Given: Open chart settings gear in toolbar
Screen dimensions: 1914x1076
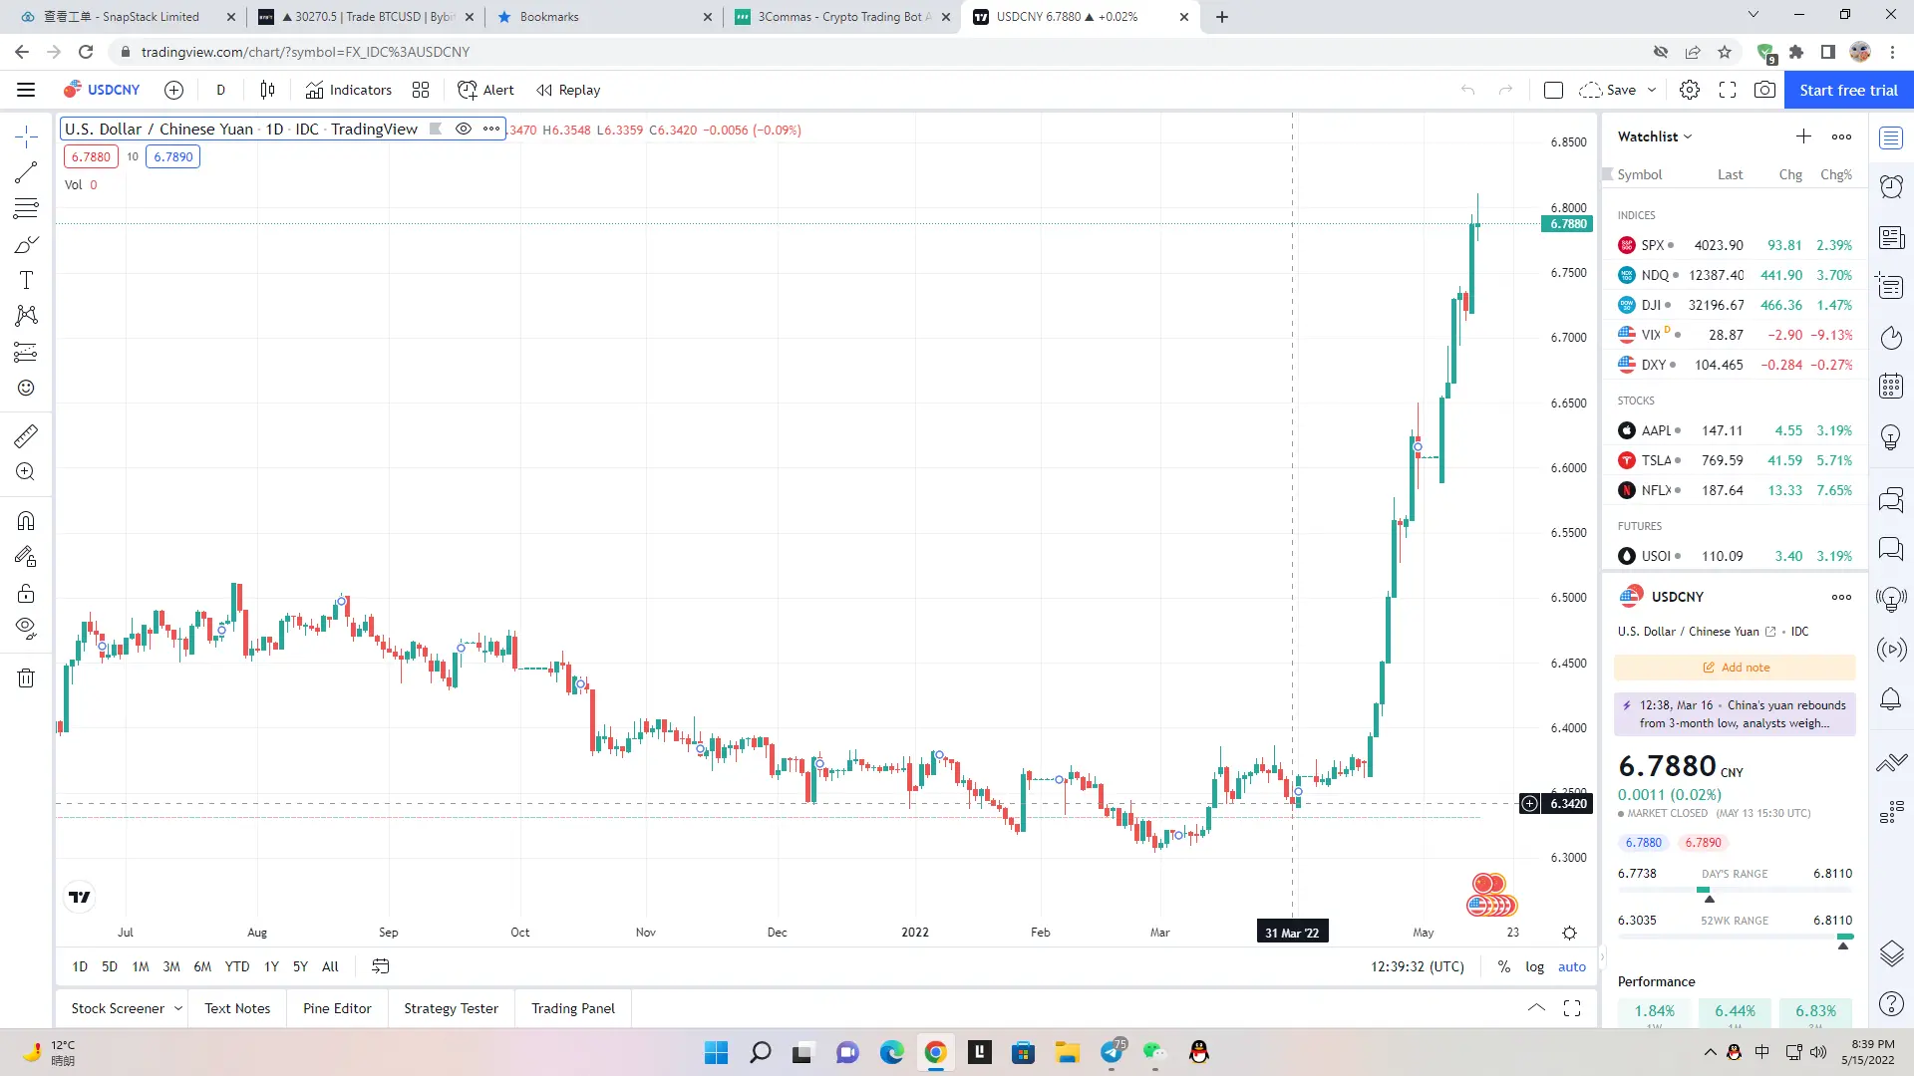Looking at the screenshot, I should (1689, 90).
